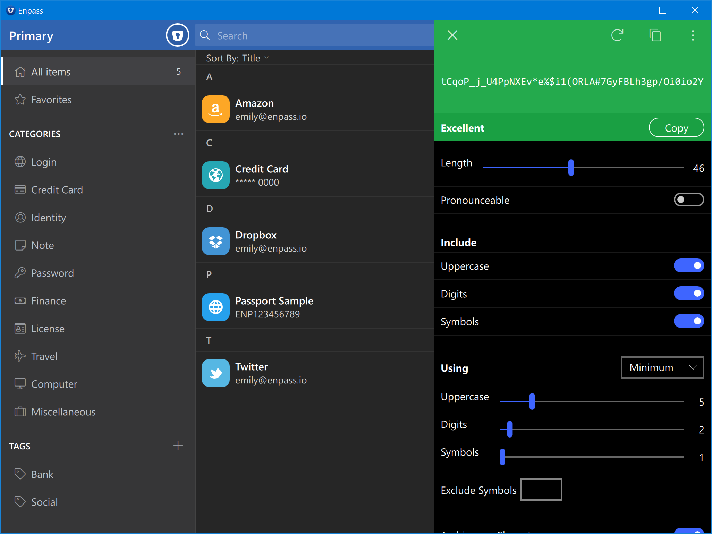Select the Note category
The height and width of the screenshot is (534, 712).
98,245
